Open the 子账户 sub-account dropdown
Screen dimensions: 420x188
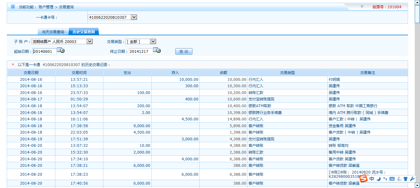[x=89, y=41]
